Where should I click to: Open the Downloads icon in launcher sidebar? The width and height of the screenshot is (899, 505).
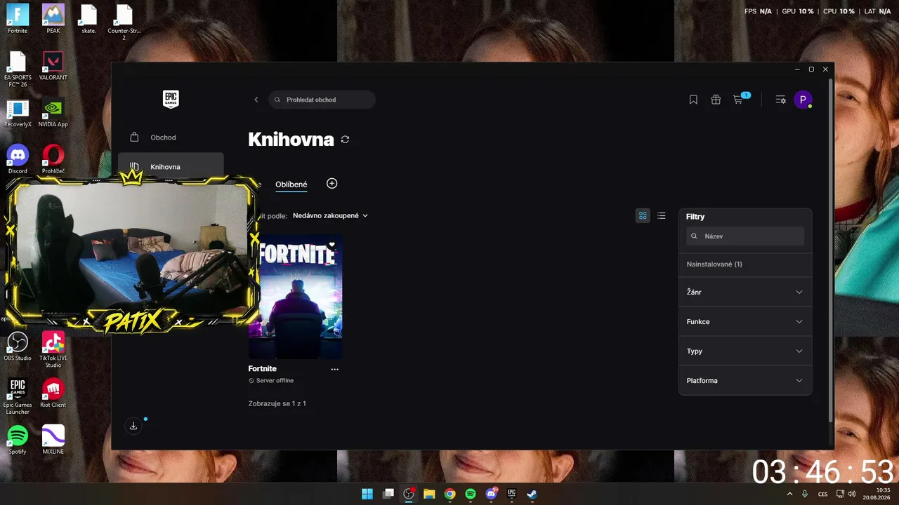point(133,426)
